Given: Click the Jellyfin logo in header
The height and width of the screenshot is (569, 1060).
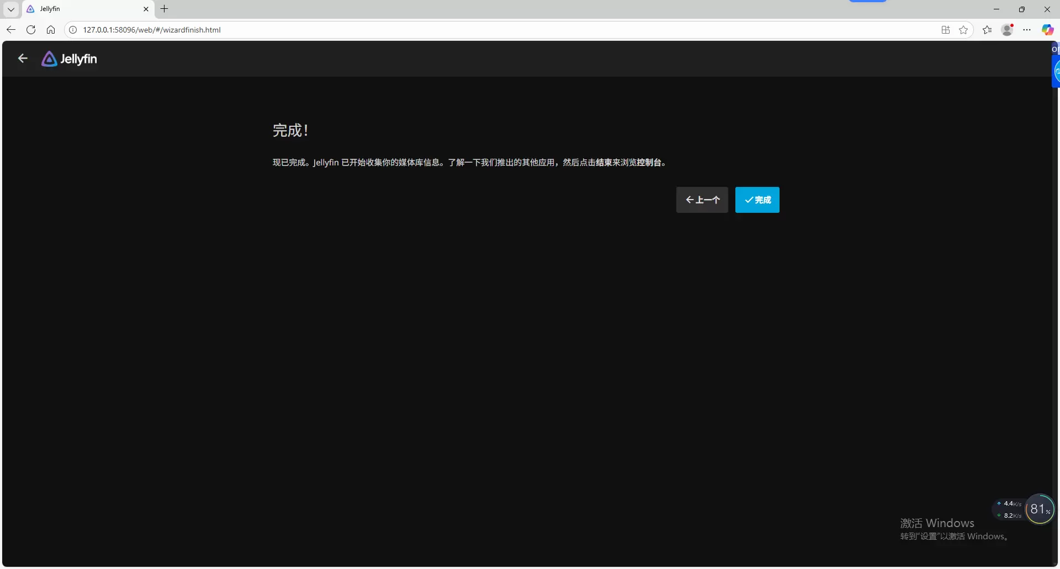Looking at the screenshot, I should coord(70,59).
